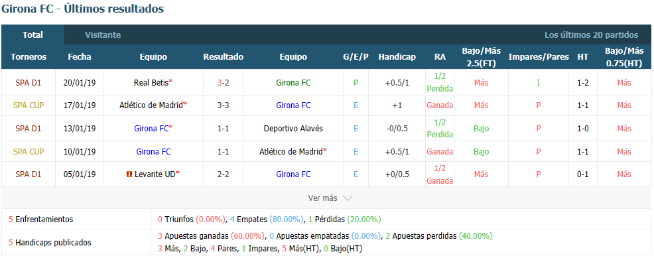This screenshot has height=256, width=654.
Task: Open 2-2 result for Levante UD match
Action: coord(223,174)
